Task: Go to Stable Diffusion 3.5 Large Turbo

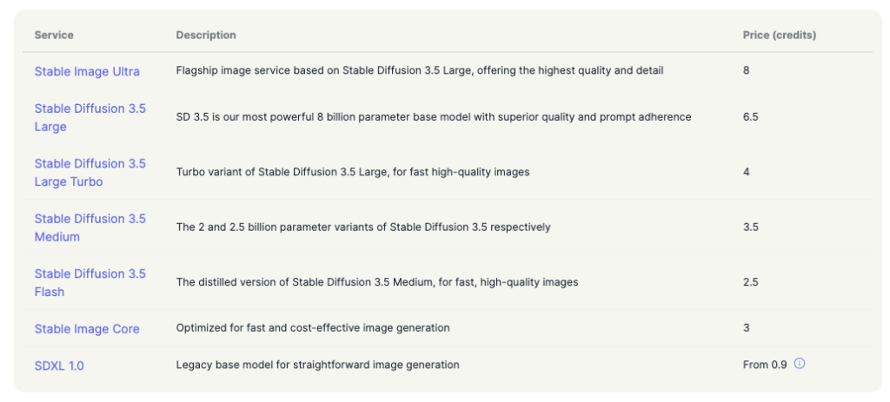Action: tap(90, 173)
